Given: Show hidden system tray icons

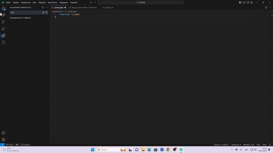Looking at the screenshot, I should [232, 150].
